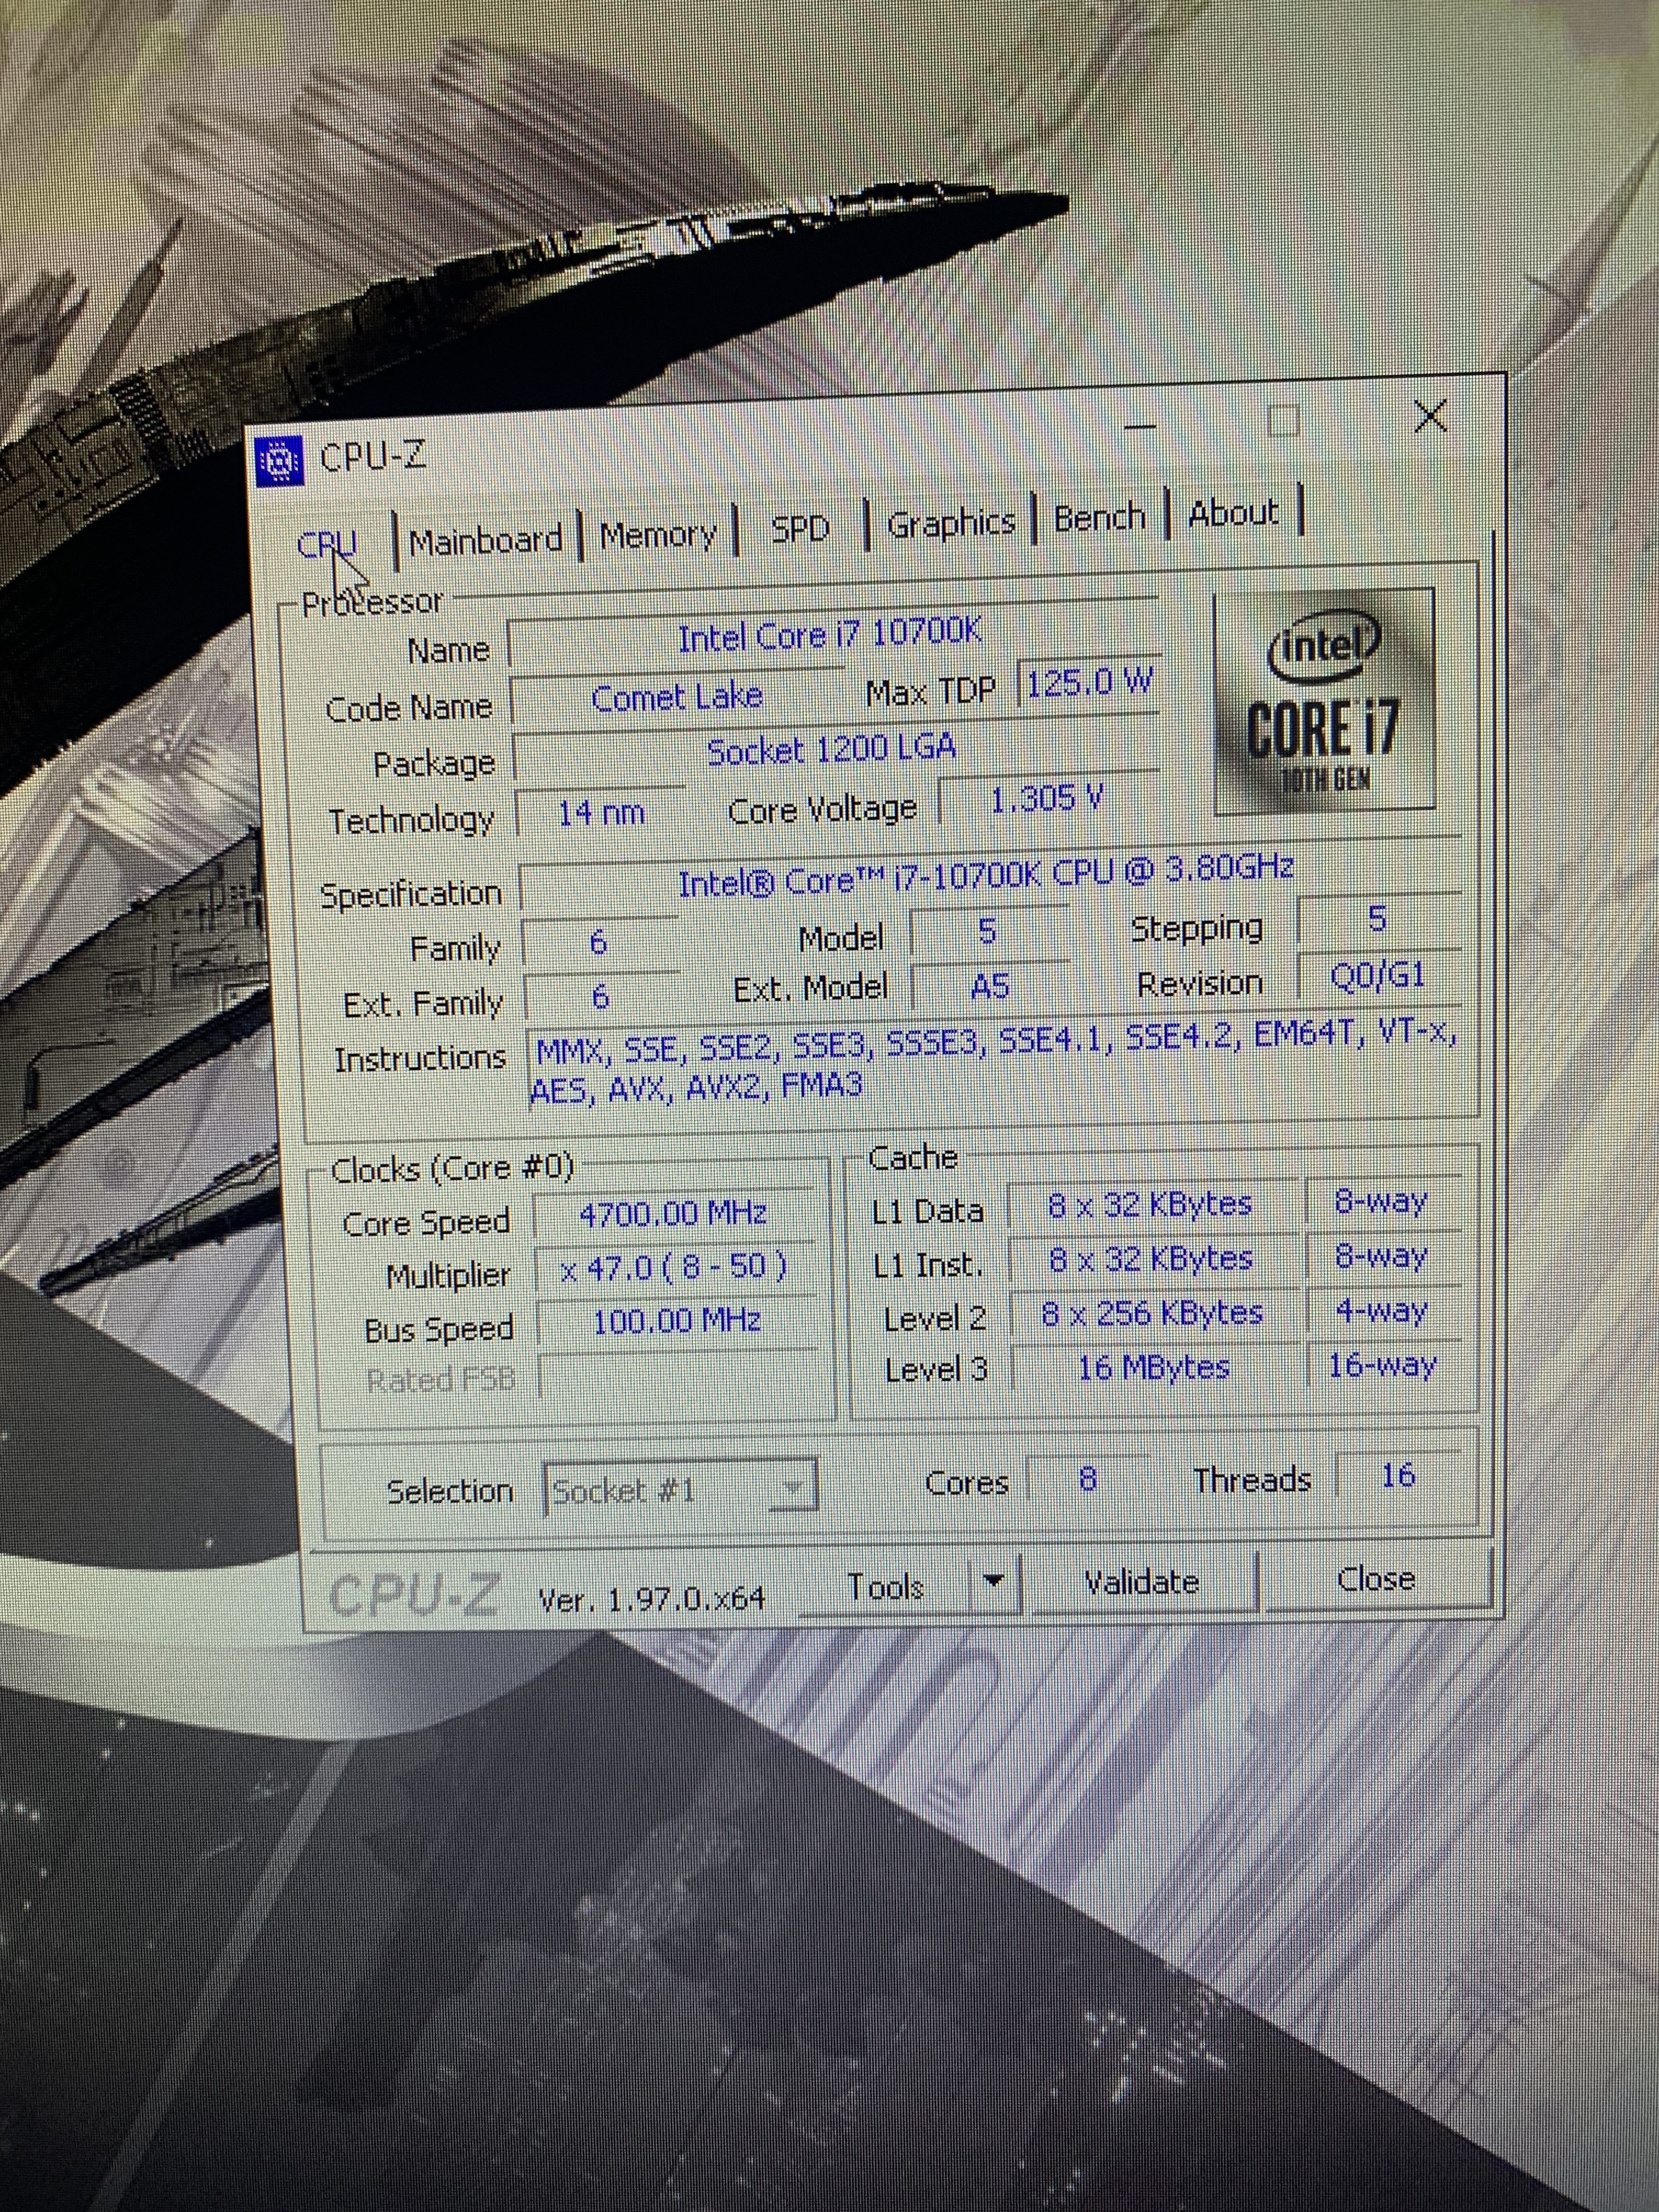Image resolution: width=1659 pixels, height=2212 pixels.
Task: Close CPU-Z using the X button
Action: click(x=1431, y=416)
